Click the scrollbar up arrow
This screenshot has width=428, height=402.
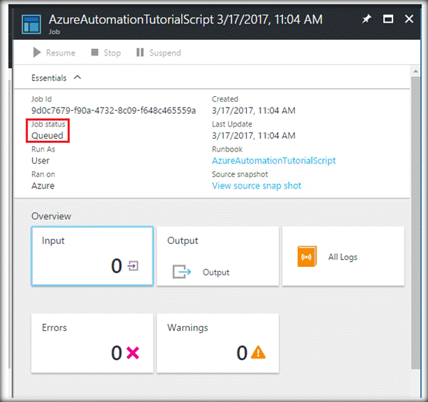(416, 72)
